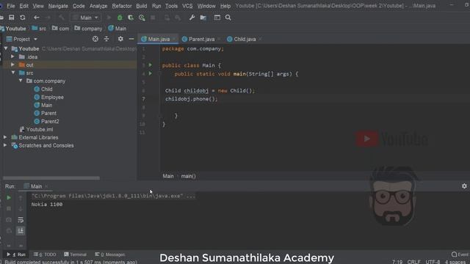Switch to the Child.java editor tab

tap(245, 39)
